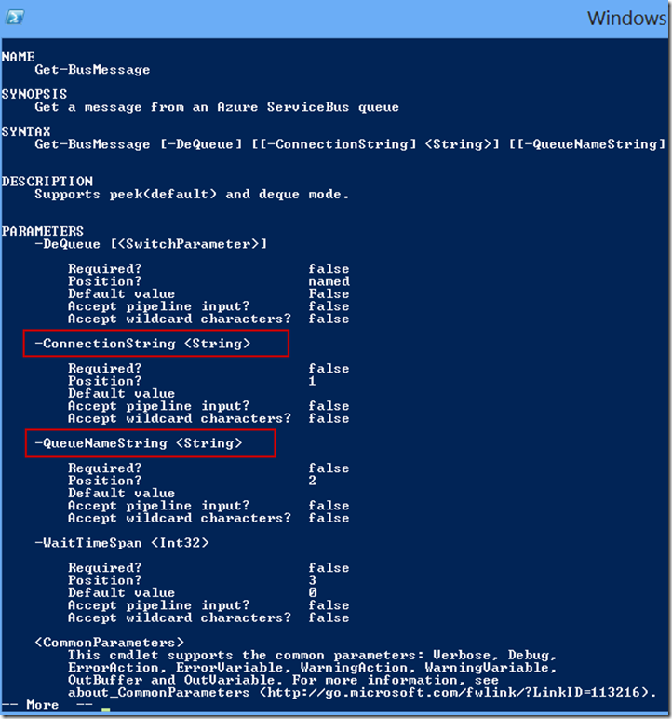Click the highlighted -ConnectionString parameter
Screen dimensions: 672x719
point(143,344)
